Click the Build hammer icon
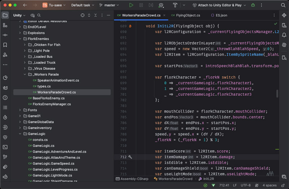The width and height of the screenshot is (289, 189). 175,5
